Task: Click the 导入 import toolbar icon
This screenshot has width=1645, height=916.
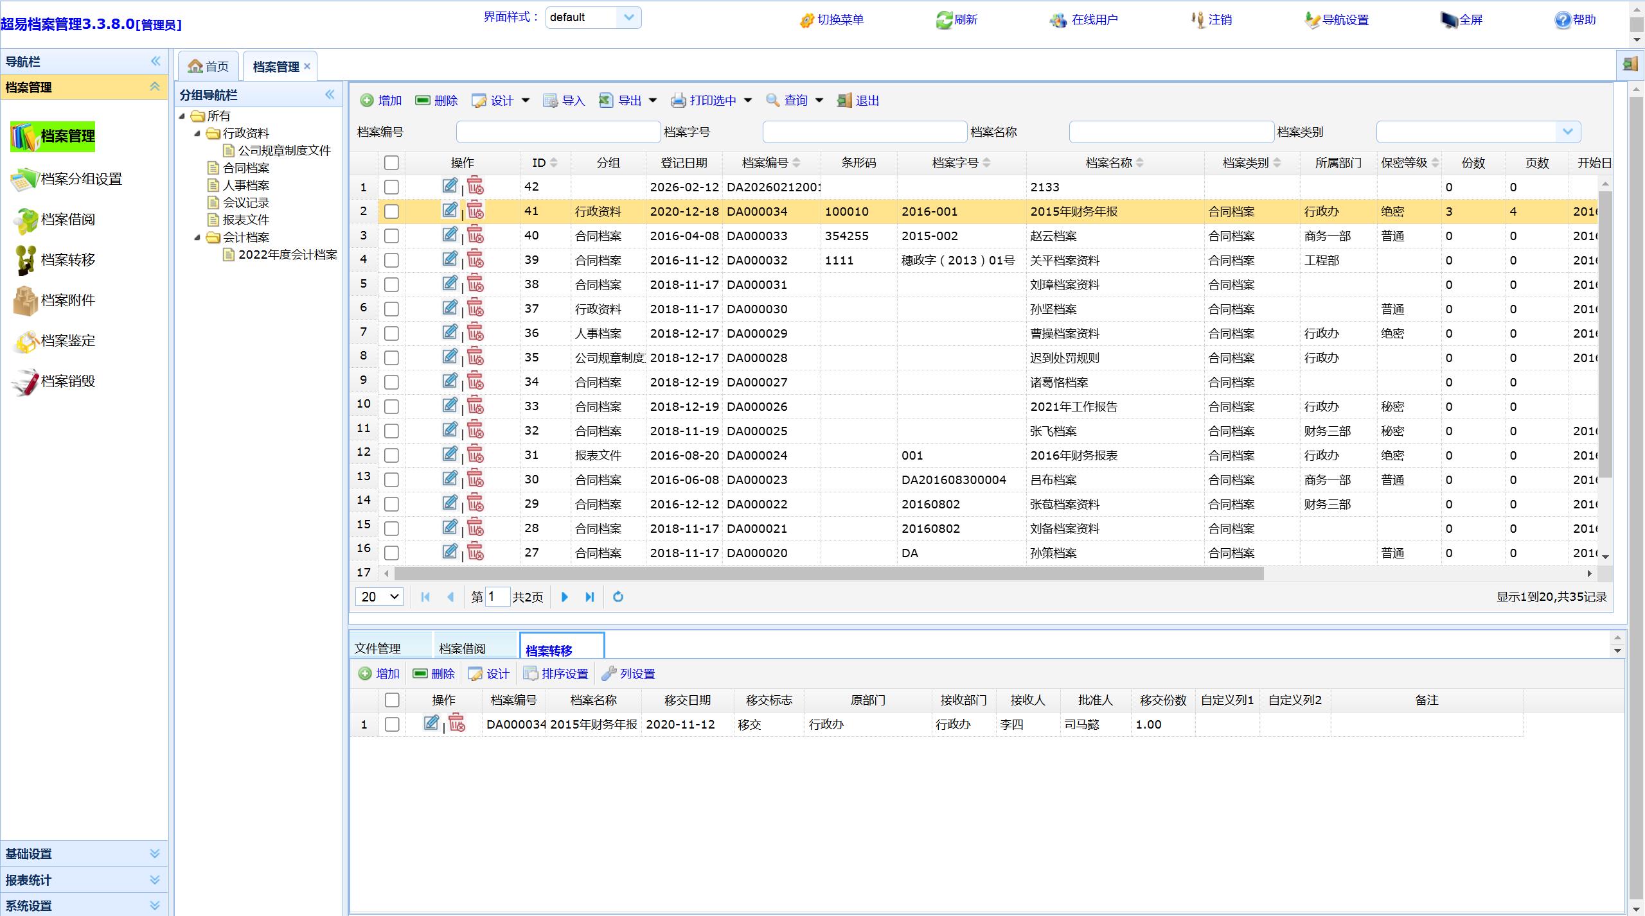Action: (551, 101)
